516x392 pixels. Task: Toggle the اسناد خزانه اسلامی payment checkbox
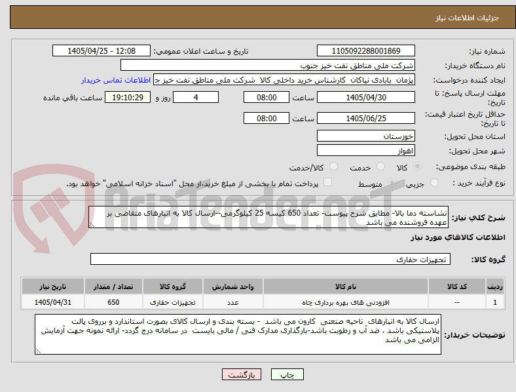[328, 182]
